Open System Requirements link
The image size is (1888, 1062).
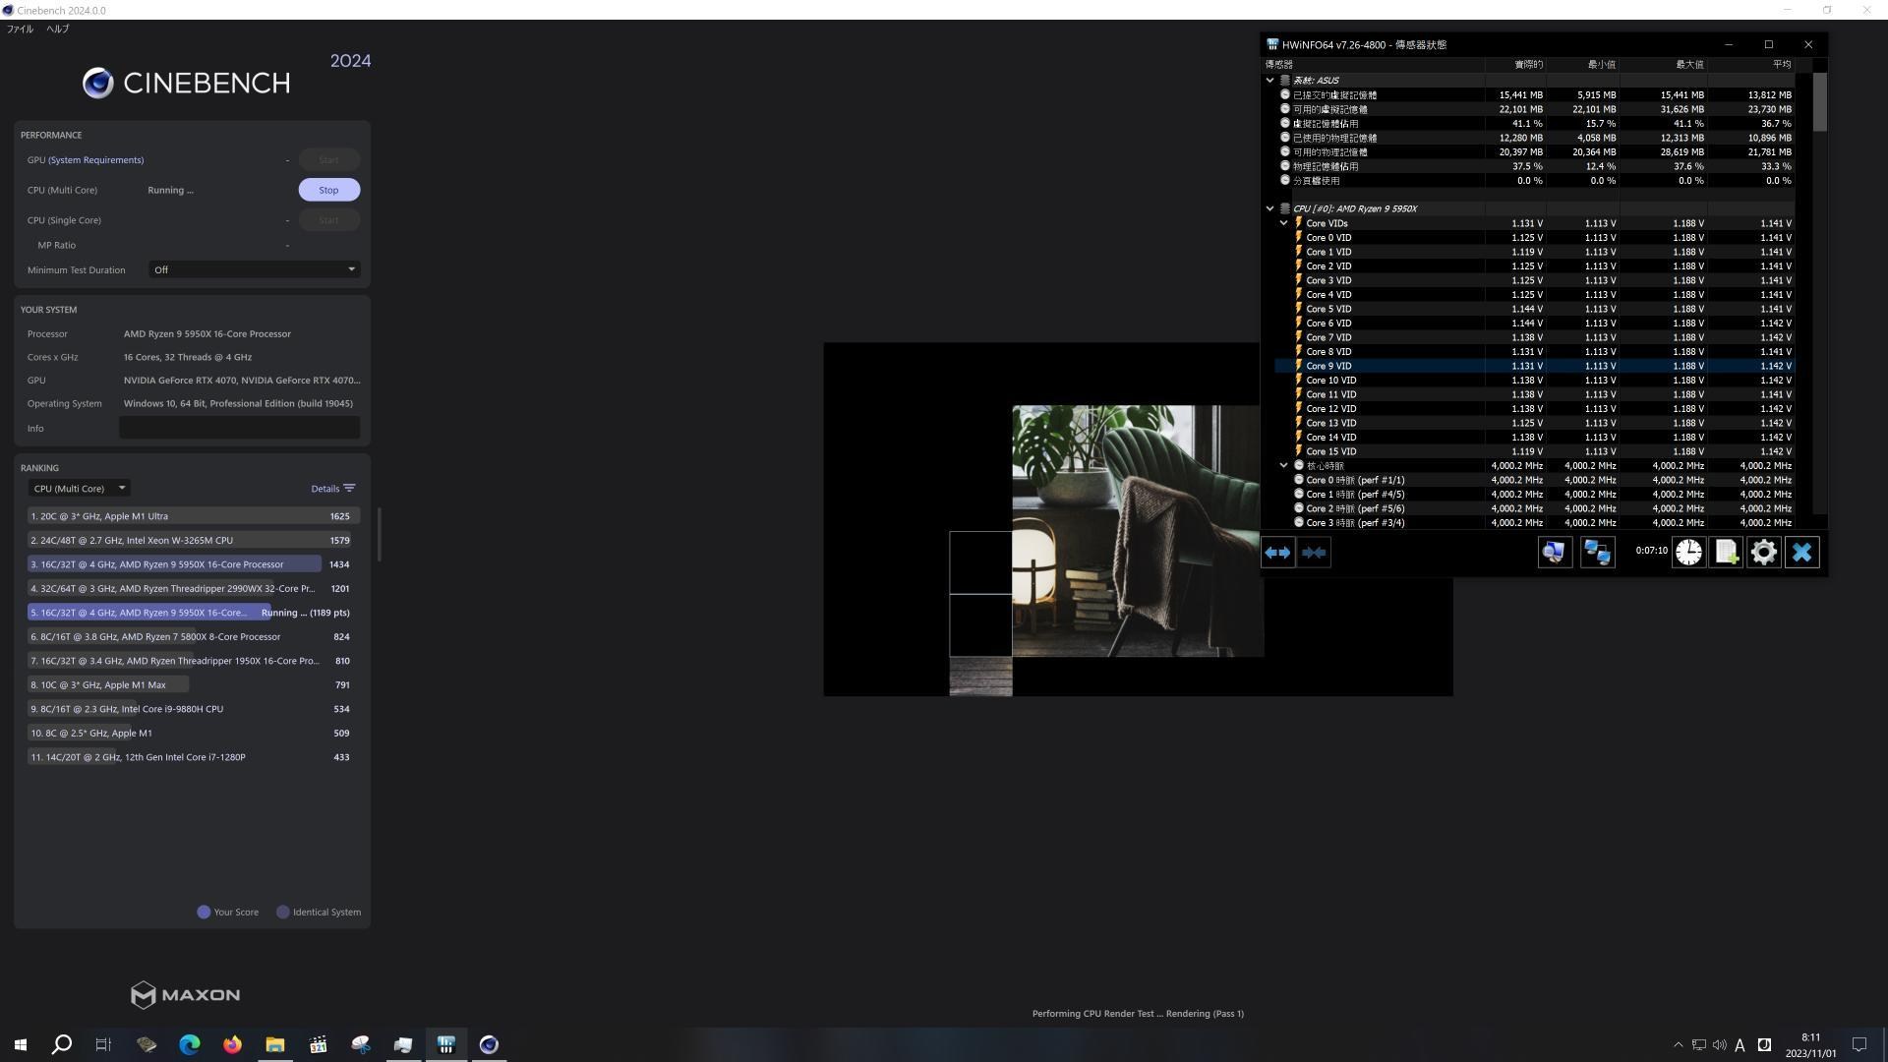click(x=96, y=160)
